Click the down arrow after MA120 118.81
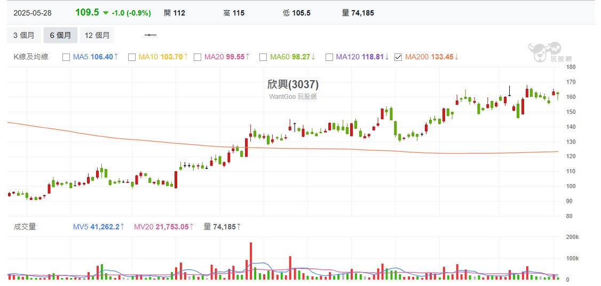 (387, 57)
